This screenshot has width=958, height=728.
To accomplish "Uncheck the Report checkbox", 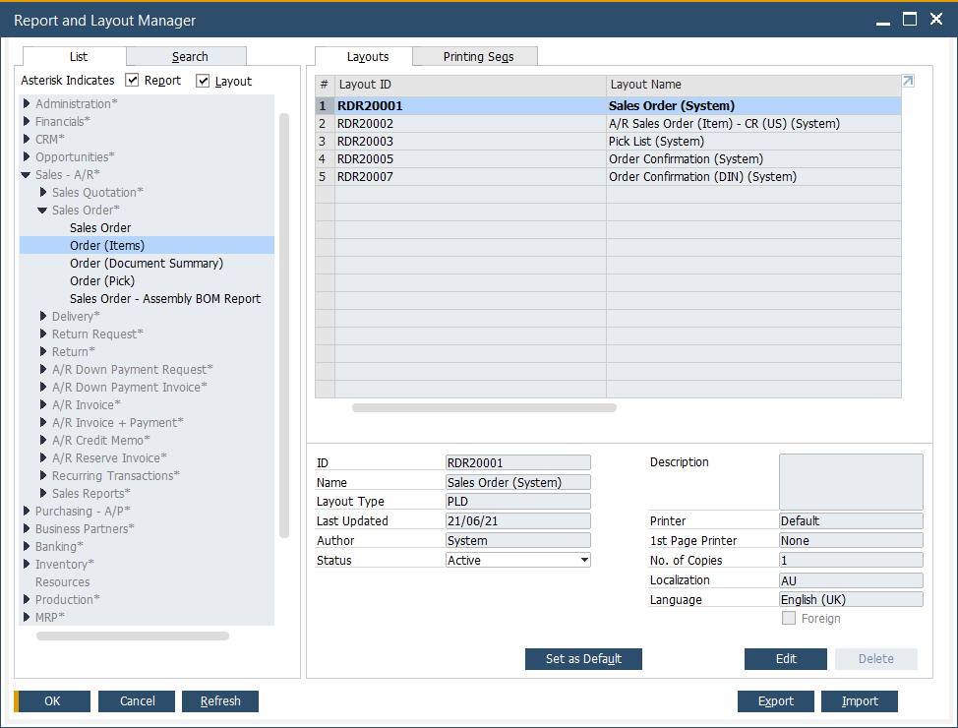I will coord(131,81).
